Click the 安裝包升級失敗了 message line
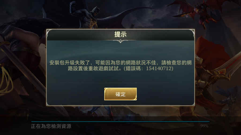 point(120,63)
